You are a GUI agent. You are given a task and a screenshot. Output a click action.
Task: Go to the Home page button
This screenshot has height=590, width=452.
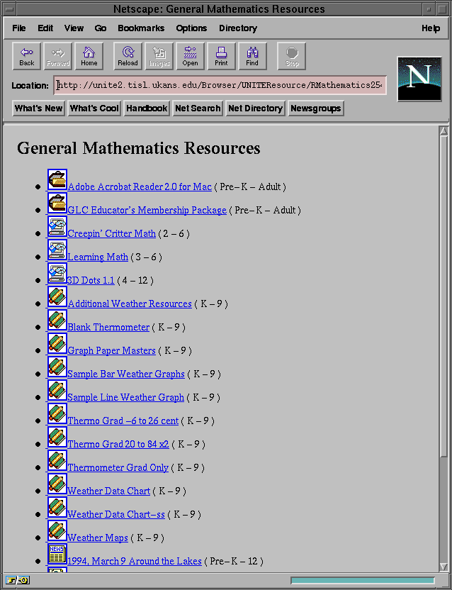tap(89, 57)
